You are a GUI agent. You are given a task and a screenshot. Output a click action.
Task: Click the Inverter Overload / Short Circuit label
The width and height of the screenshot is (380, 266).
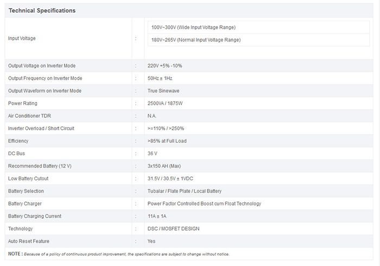tap(41, 129)
